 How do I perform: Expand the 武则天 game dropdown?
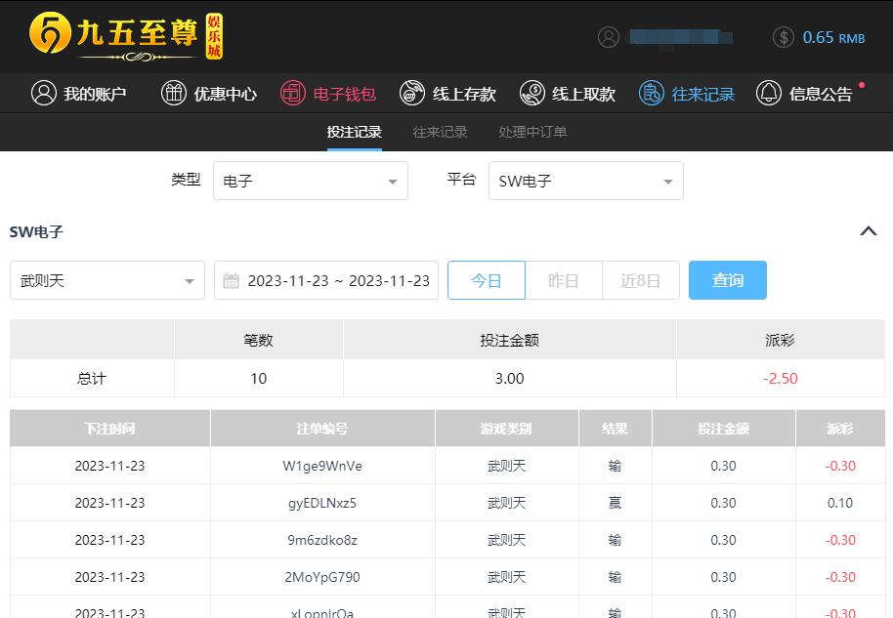[x=107, y=280]
